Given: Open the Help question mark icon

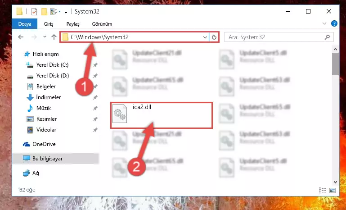Looking at the screenshot, I should click(334, 23).
